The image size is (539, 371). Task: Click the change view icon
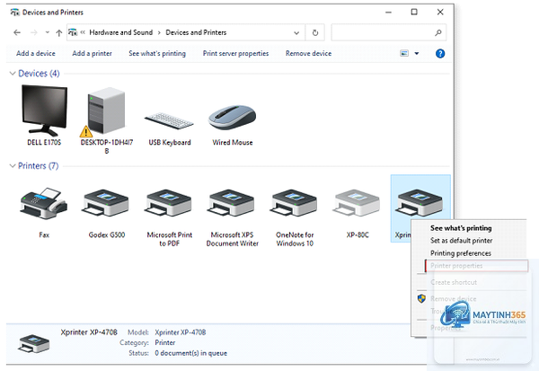[x=404, y=53]
